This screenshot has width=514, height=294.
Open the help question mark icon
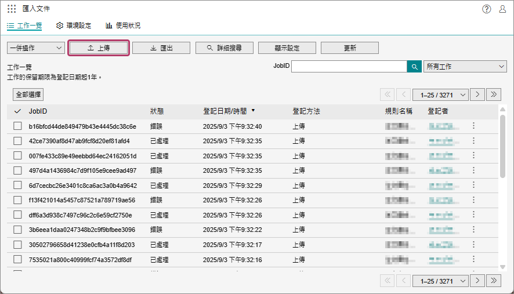point(486,9)
